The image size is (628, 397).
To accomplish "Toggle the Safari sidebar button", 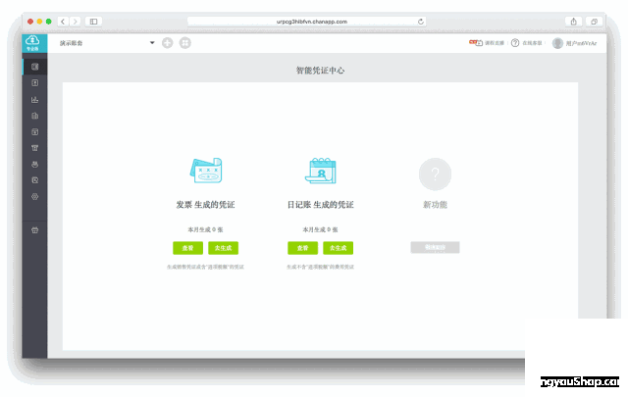I will click(94, 22).
